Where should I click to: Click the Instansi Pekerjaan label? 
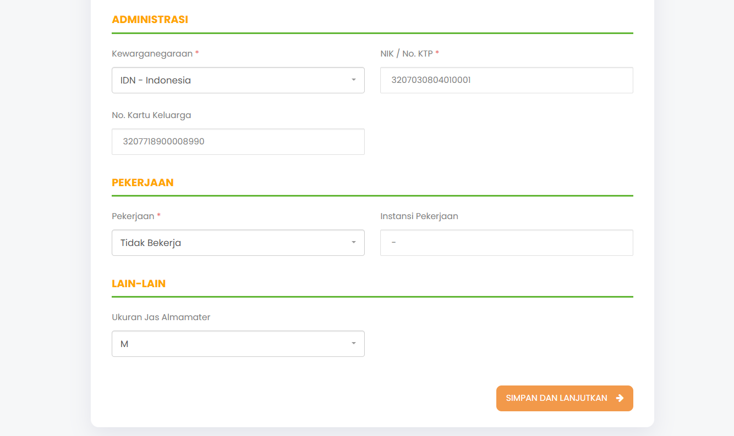tap(419, 216)
